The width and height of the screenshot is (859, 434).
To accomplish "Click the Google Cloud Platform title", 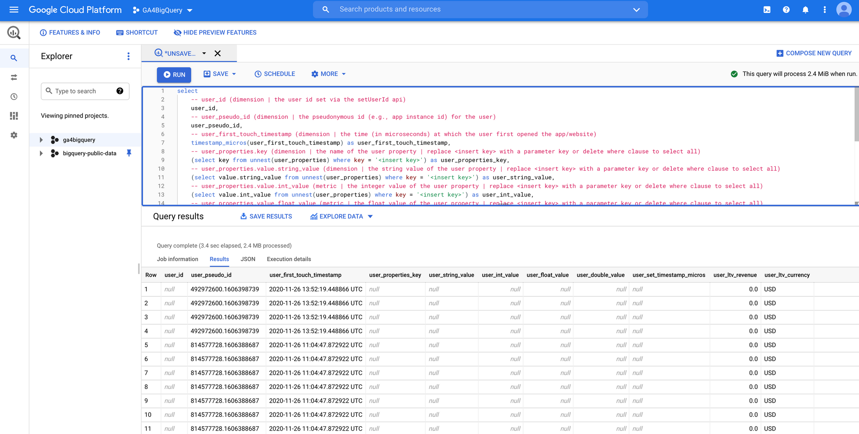I will click(75, 9).
